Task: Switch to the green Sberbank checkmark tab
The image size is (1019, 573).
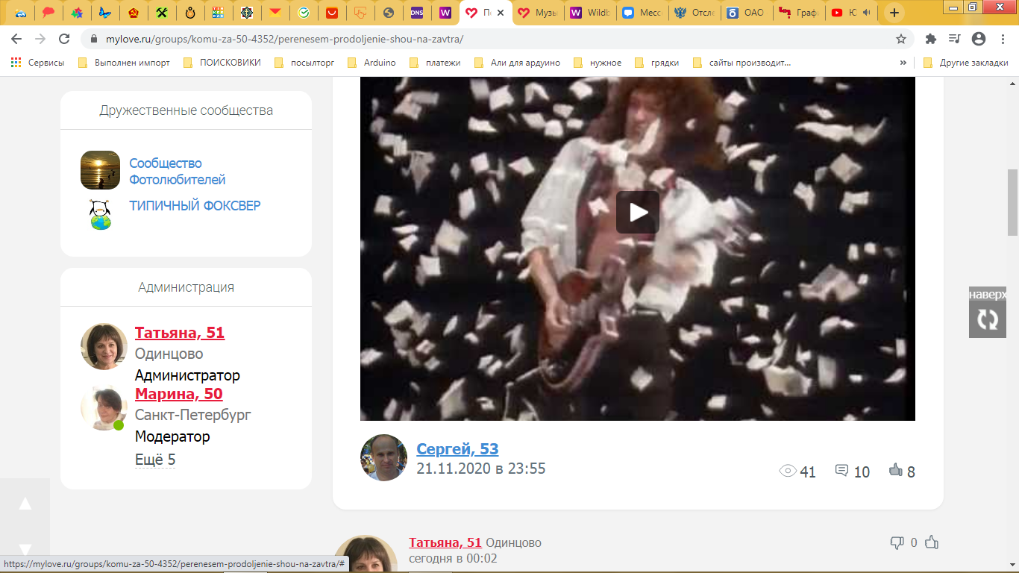Action: (x=304, y=13)
